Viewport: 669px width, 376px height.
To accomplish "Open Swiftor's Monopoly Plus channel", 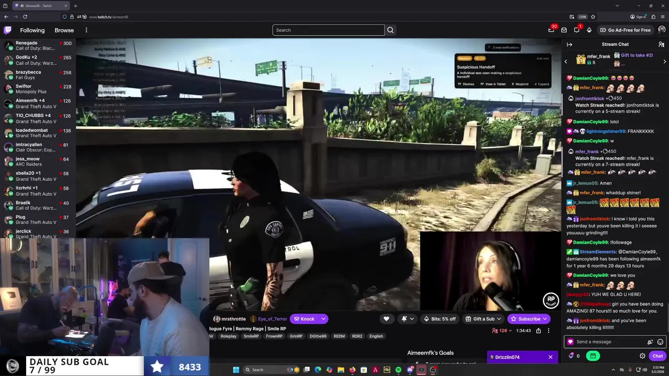I will point(38,89).
